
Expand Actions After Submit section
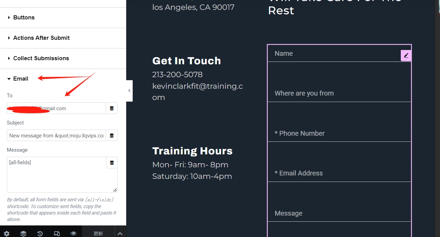pyautogui.click(x=63, y=38)
